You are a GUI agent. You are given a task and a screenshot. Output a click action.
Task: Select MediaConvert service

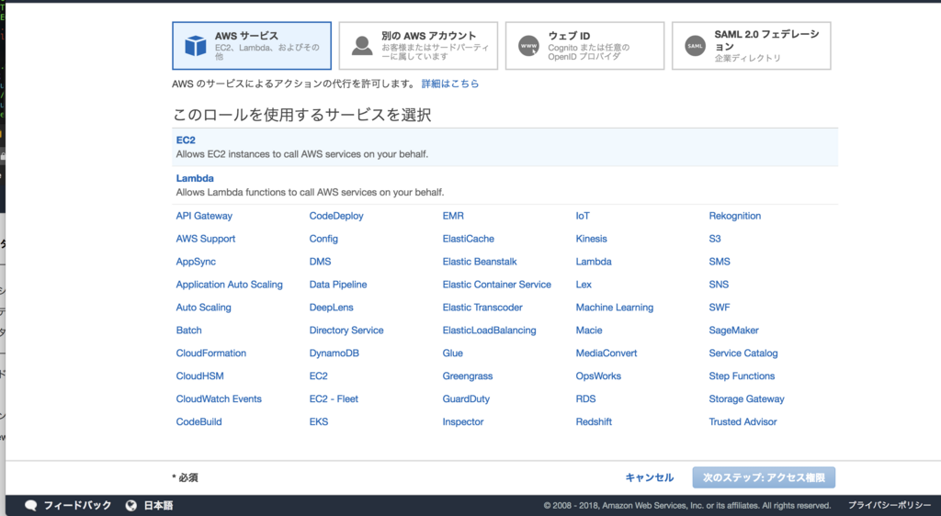pyautogui.click(x=607, y=353)
